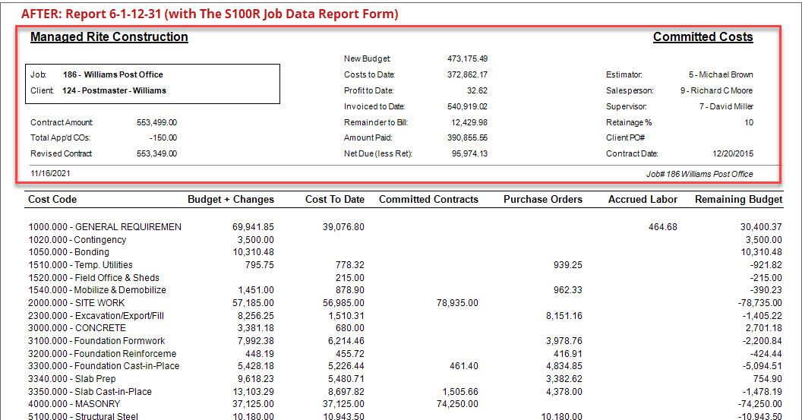Viewport: 802px width, 420px height.
Task: Click Slab Prep remaining budget 754.90
Action: coord(767,378)
